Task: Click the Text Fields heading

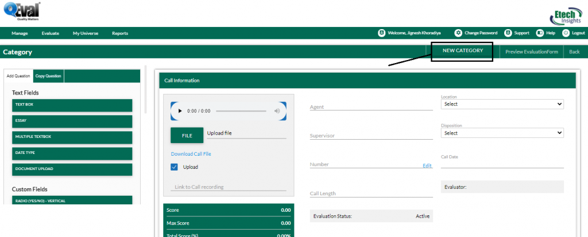Action: (x=25, y=93)
